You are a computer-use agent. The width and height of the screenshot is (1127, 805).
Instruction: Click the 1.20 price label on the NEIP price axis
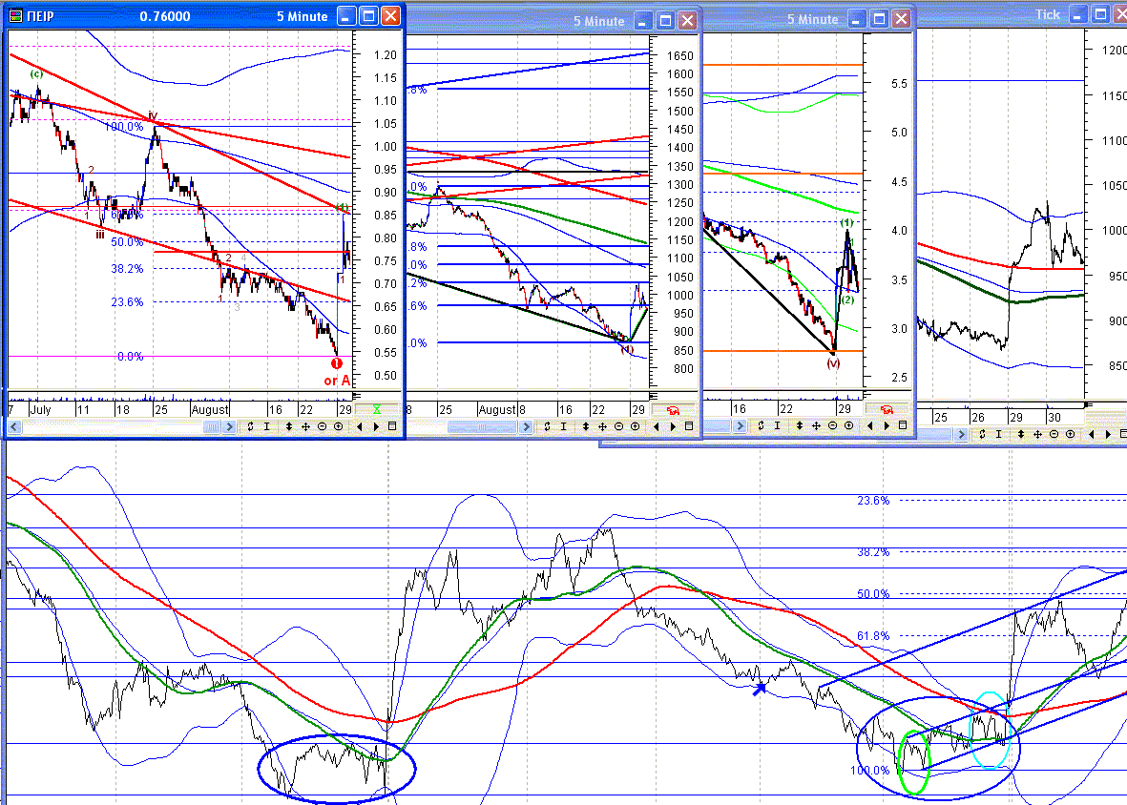(x=386, y=55)
